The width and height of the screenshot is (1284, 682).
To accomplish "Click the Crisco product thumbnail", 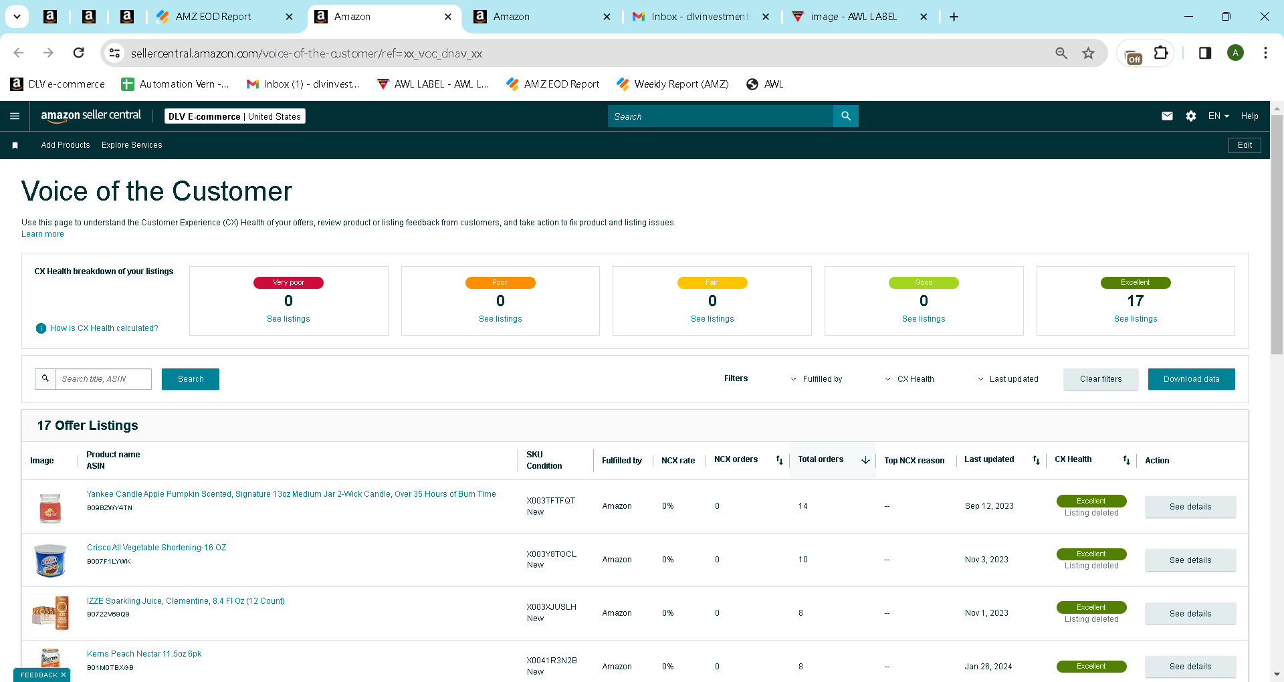I will pos(50,560).
